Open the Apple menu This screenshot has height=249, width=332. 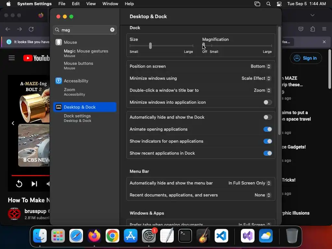point(8,4)
